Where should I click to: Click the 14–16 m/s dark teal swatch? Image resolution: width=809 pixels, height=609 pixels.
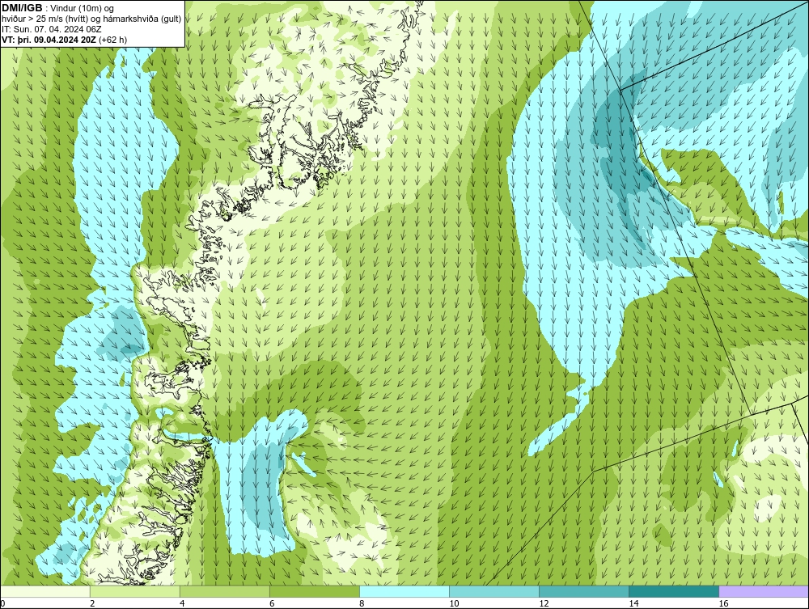click(x=673, y=591)
